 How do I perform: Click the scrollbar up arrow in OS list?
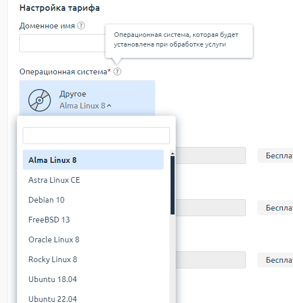tap(172, 154)
